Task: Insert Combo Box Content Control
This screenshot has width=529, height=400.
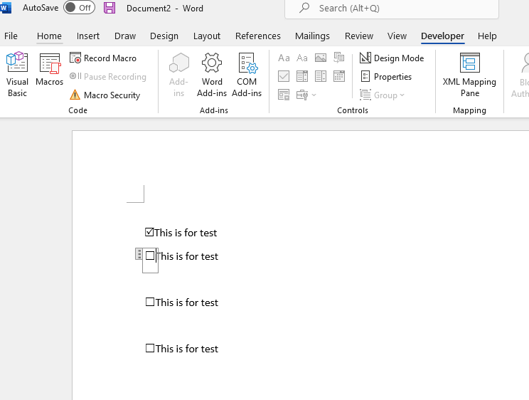Action: coord(302,76)
